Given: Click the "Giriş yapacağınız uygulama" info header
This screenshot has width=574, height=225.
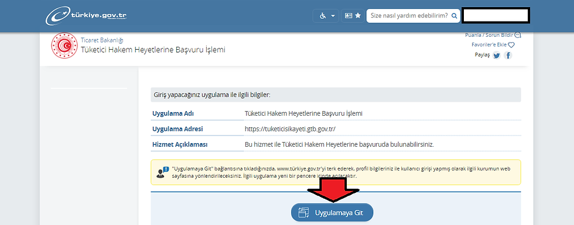Looking at the screenshot, I should pyautogui.click(x=336, y=95).
